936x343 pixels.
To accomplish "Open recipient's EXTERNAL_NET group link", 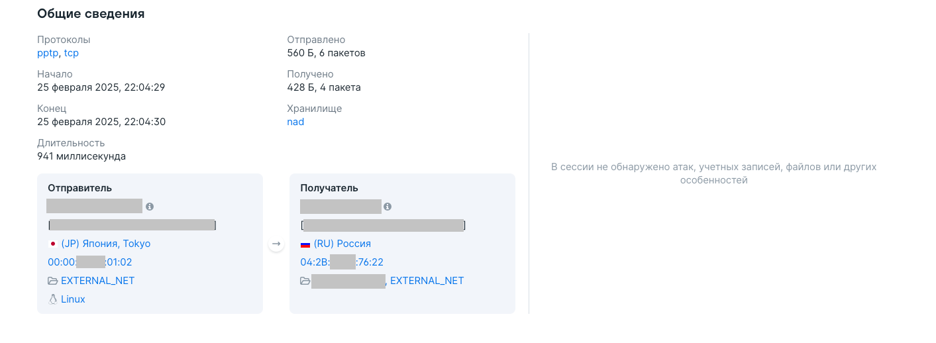I will tap(427, 281).
